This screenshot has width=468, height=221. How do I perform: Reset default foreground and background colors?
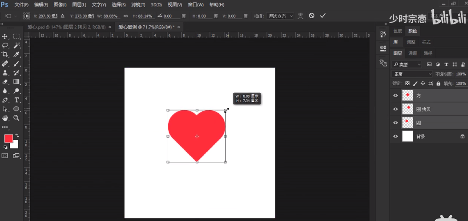point(5,147)
